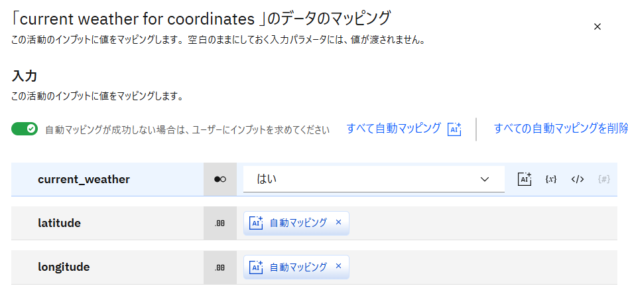Open the current_weather value combo box showing はい
The width and height of the screenshot is (628, 296).
click(x=365, y=179)
